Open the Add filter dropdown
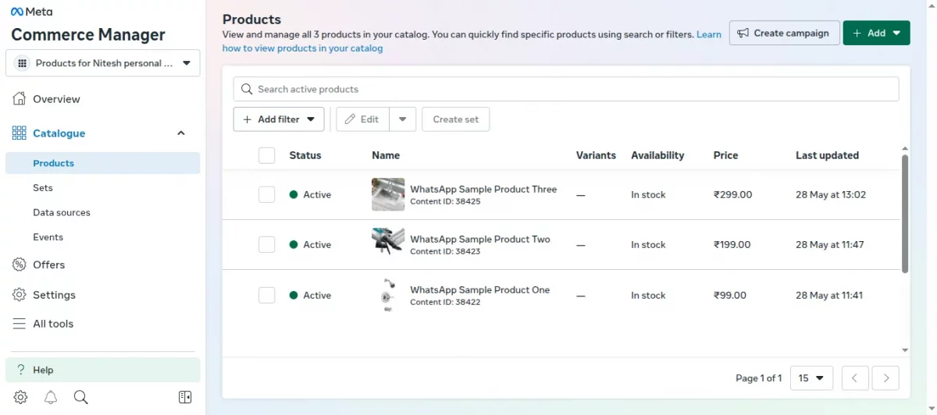937x415 pixels. click(279, 119)
